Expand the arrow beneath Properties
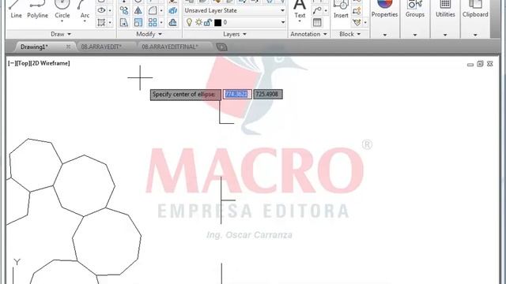 point(385,35)
